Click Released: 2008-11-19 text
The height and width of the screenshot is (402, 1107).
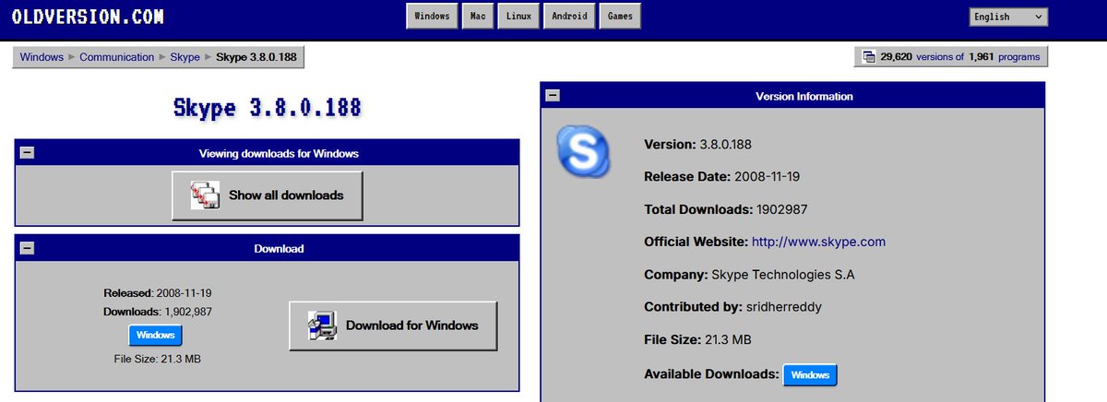tap(158, 293)
